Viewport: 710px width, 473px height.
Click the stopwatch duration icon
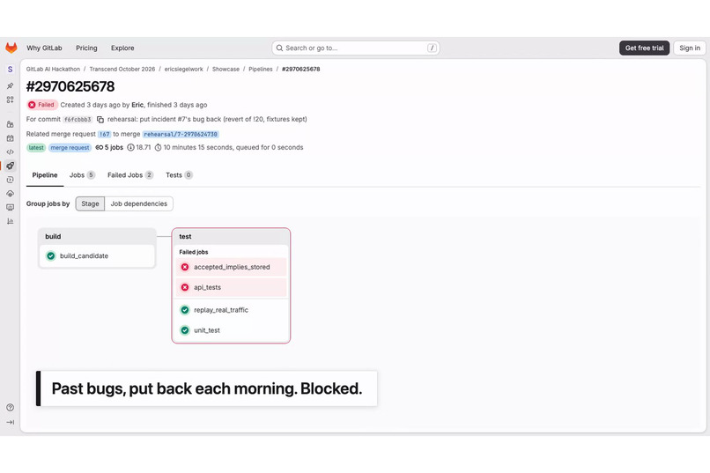coord(158,148)
